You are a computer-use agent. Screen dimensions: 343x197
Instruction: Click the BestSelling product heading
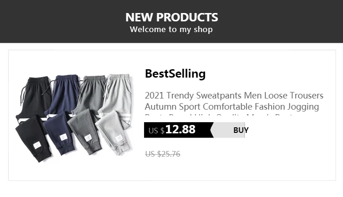point(175,73)
